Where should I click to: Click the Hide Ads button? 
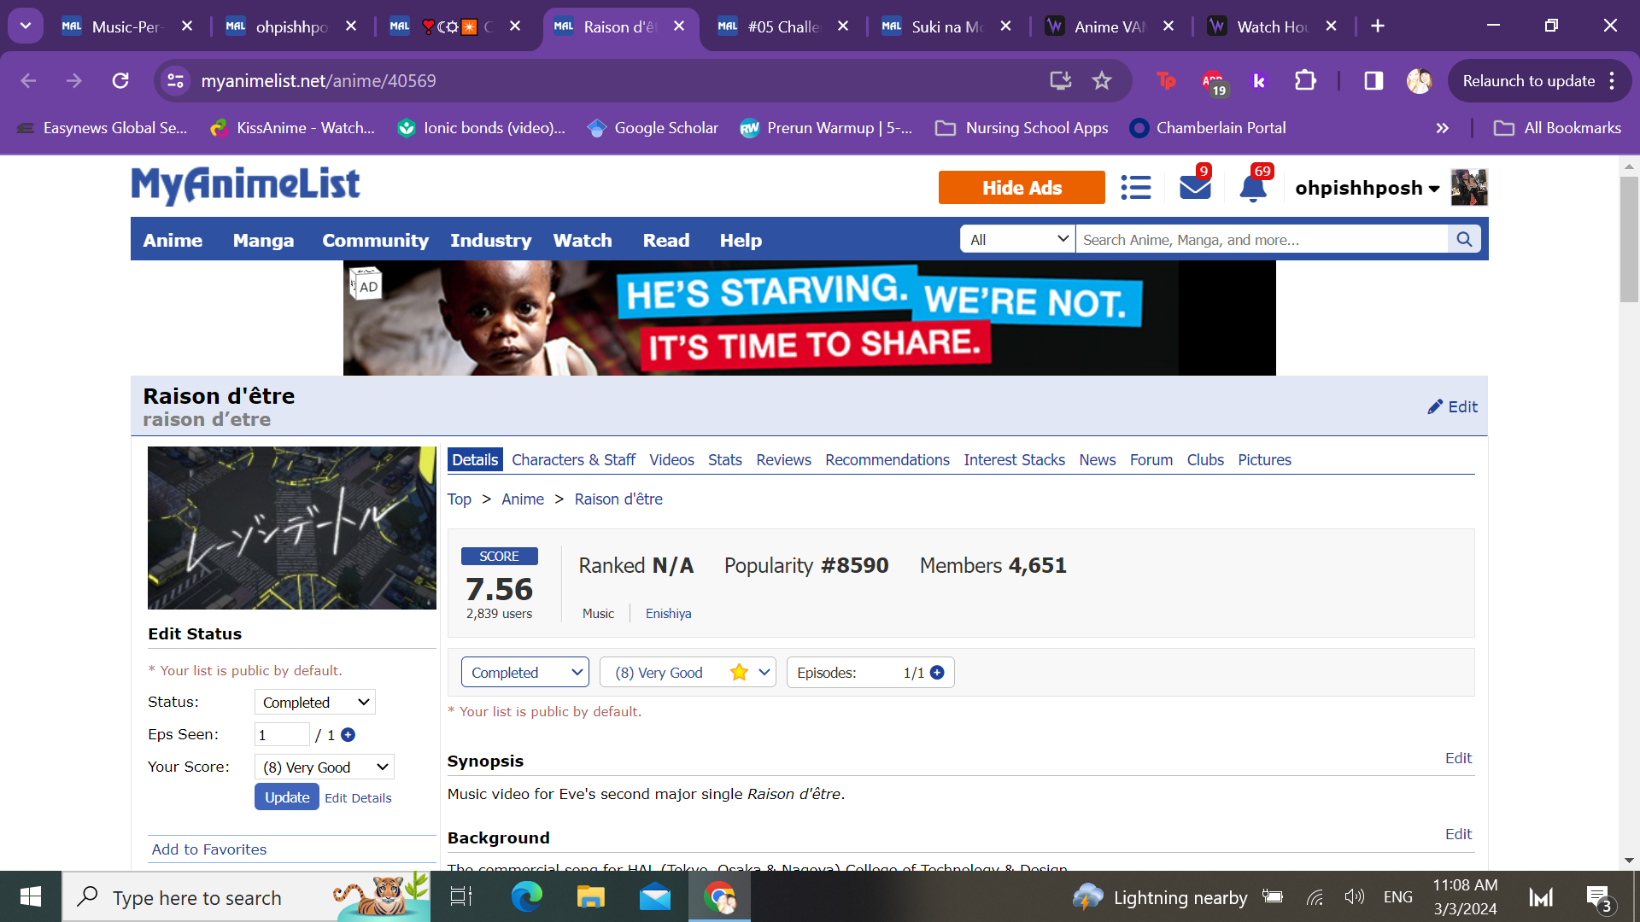pyautogui.click(x=1022, y=188)
